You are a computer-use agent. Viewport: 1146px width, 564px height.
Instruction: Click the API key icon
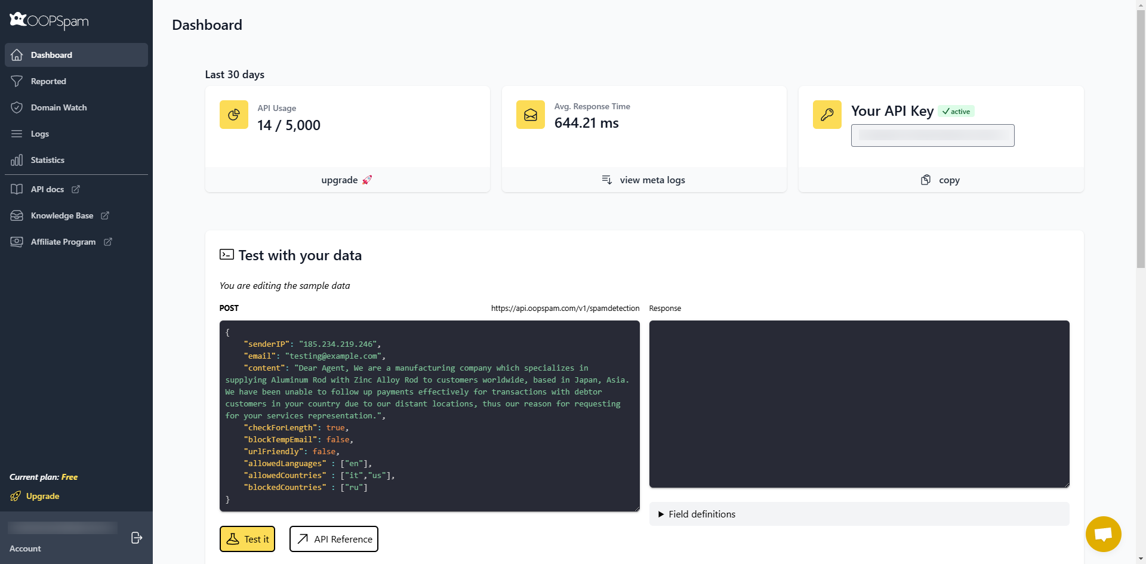tap(827, 115)
